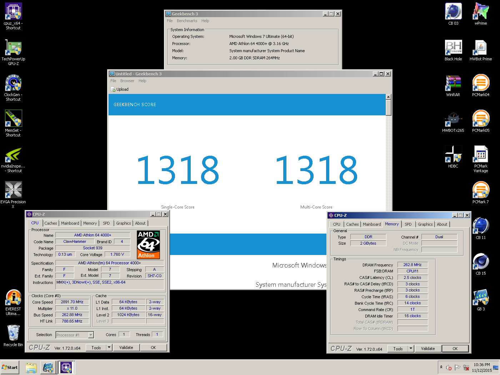Open Help menu in the back Geekbench window
Screen dimensions: 500x375
tap(205, 21)
